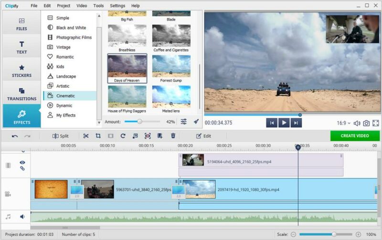Jump to the previous frame

point(272,123)
